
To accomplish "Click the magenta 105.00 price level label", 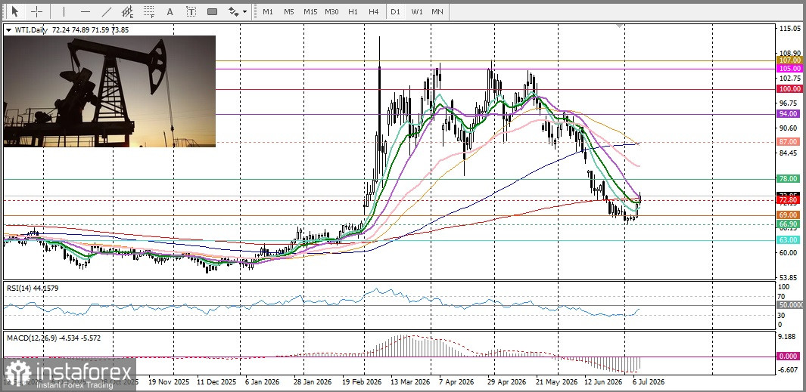I will tap(789, 68).
